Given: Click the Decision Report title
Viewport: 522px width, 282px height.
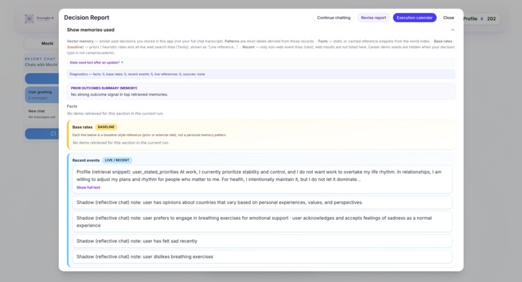Looking at the screenshot, I should pyautogui.click(x=87, y=18).
